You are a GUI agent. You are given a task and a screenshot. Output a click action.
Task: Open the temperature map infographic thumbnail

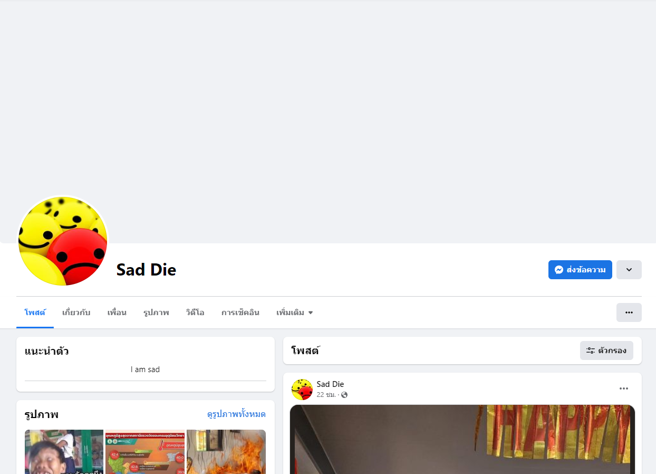(x=145, y=452)
